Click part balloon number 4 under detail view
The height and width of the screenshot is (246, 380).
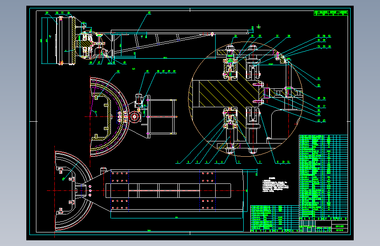[x=207, y=162]
